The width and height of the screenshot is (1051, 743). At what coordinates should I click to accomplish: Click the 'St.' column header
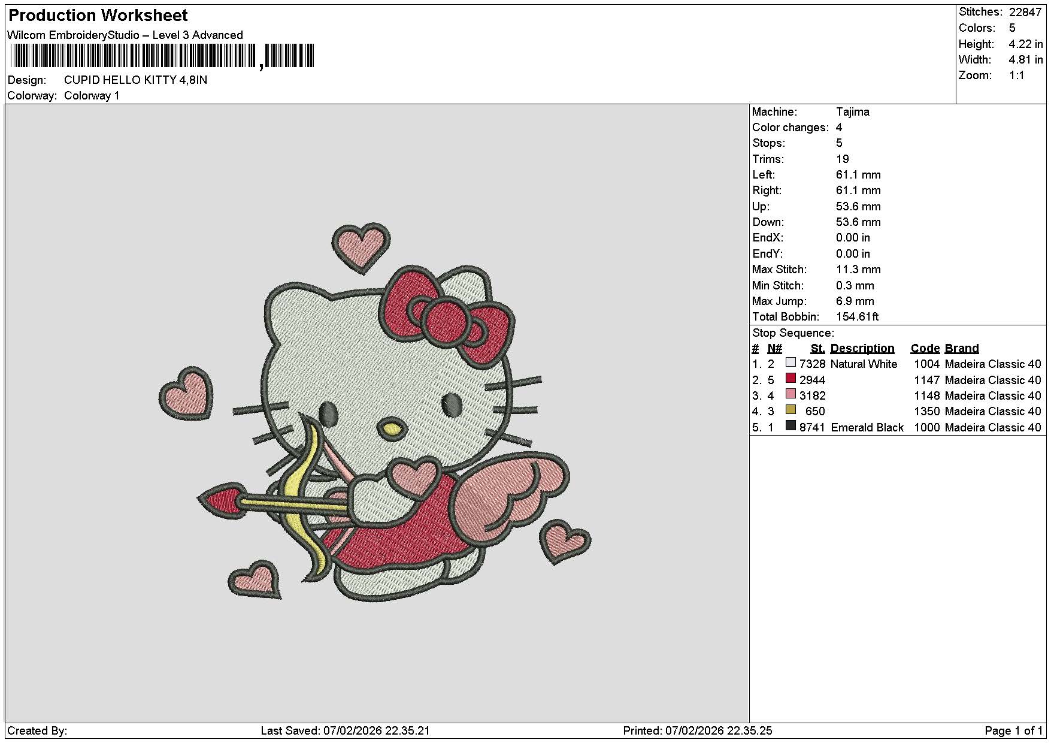point(818,349)
